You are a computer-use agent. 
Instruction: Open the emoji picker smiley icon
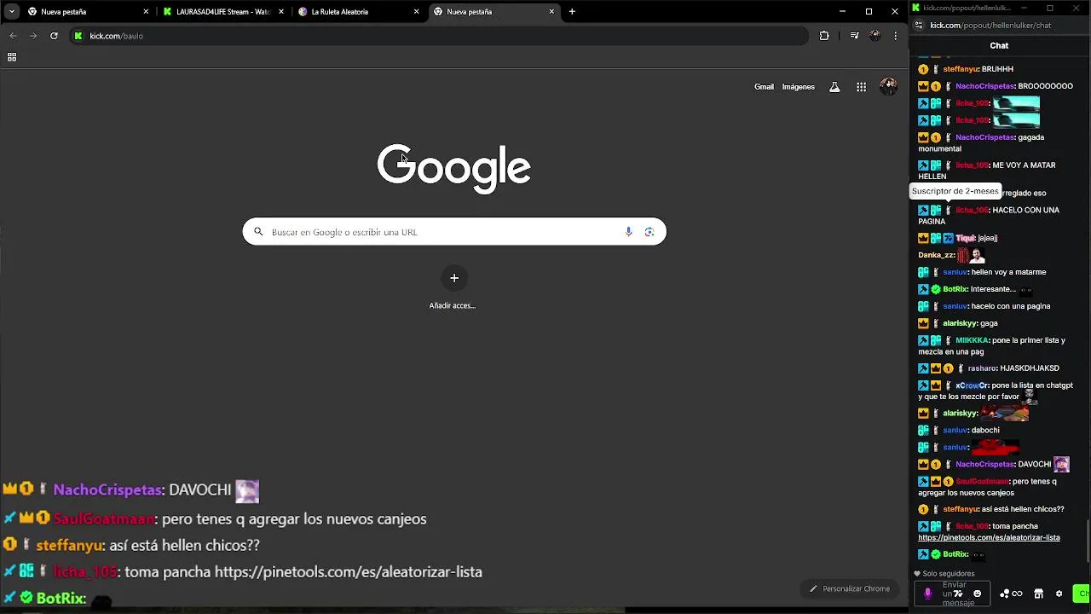coord(978,594)
